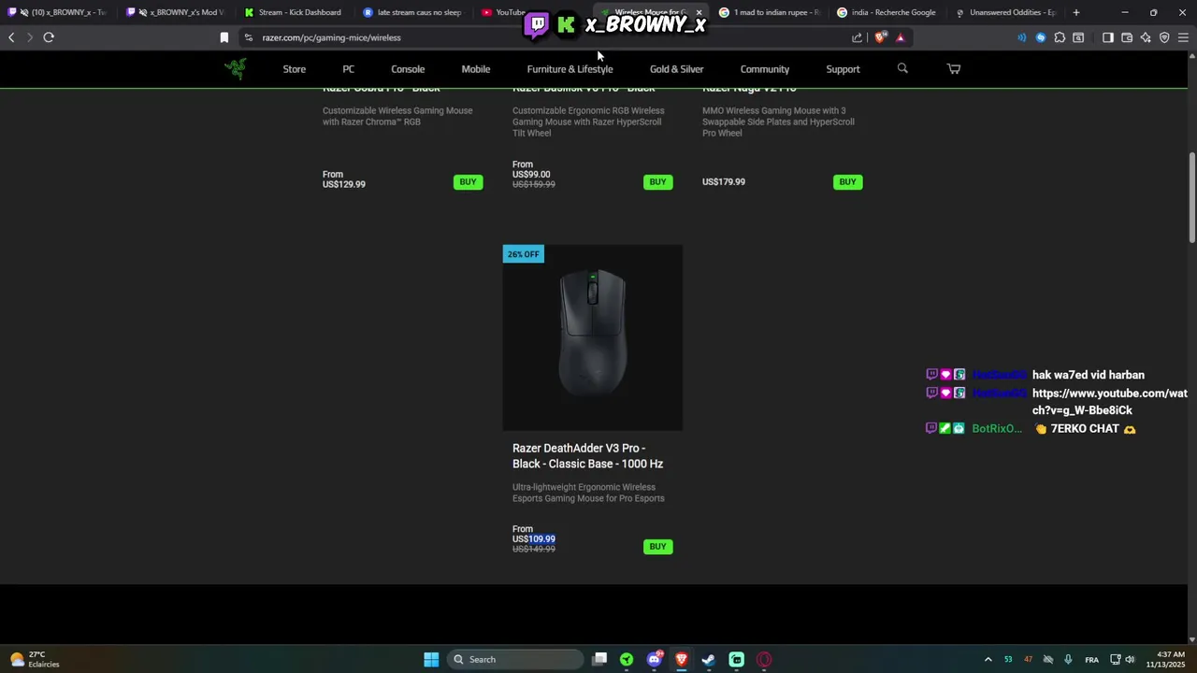Screen dimensions: 1197x673
Task: Switch to 'india - Recherche Google' tab
Action: [887, 12]
